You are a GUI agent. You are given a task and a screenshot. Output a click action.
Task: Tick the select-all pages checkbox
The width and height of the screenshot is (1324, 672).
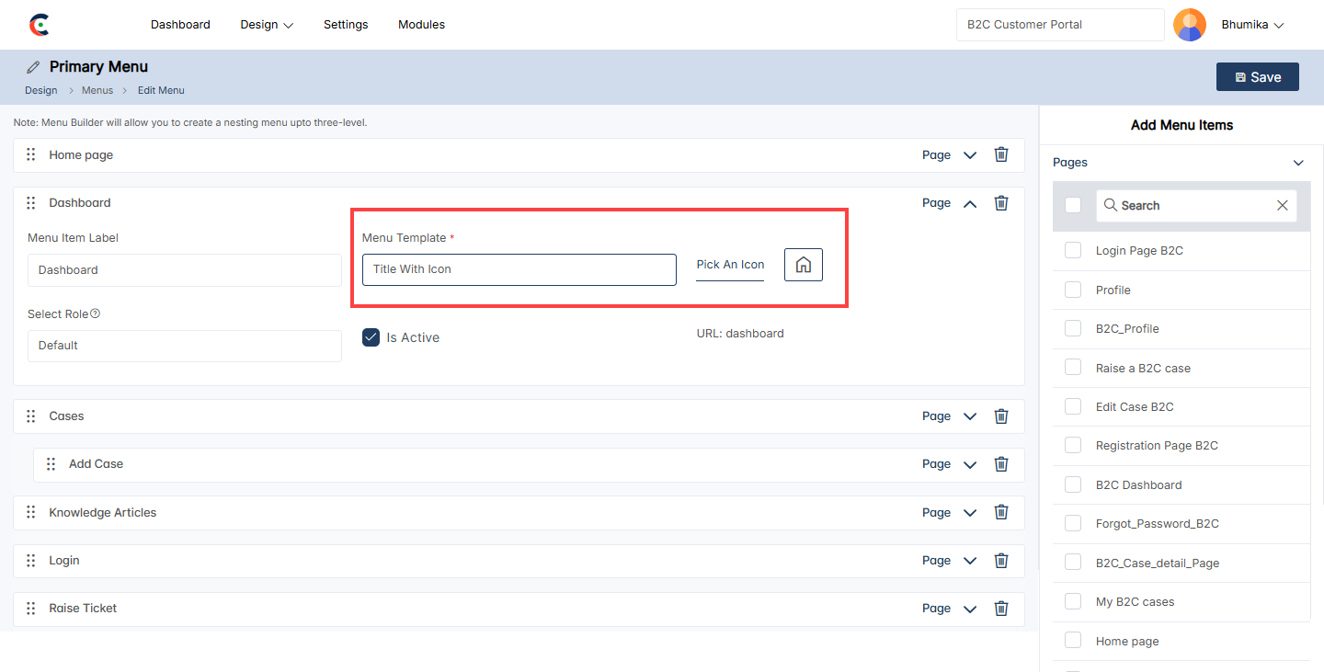click(x=1072, y=205)
